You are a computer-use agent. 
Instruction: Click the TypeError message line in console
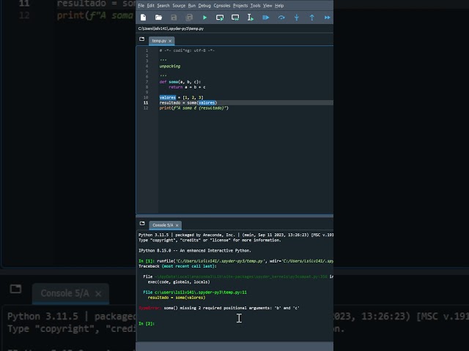[219, 308]
